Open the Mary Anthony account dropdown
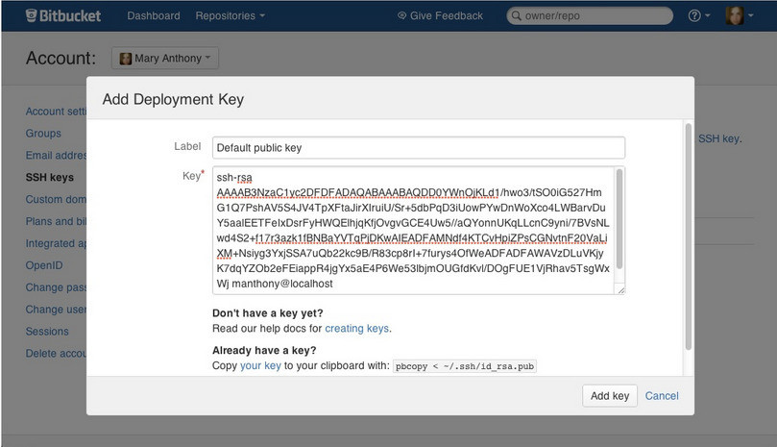This screenshot has height=447, width=777. tap(166, 59)
